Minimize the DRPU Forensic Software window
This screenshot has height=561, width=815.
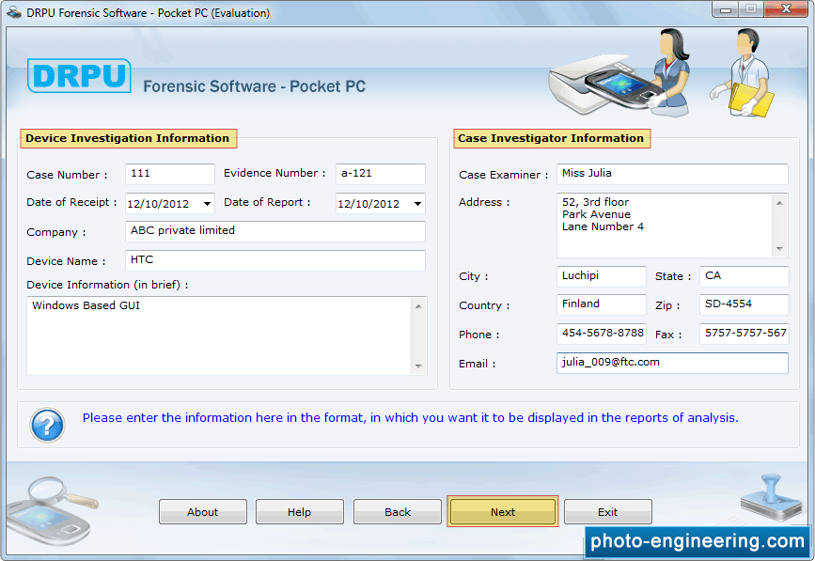click(x=726, y=9)
